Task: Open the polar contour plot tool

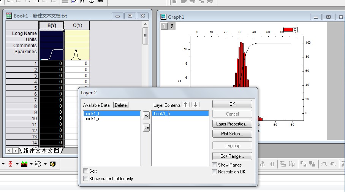Action: coord(38,164)
